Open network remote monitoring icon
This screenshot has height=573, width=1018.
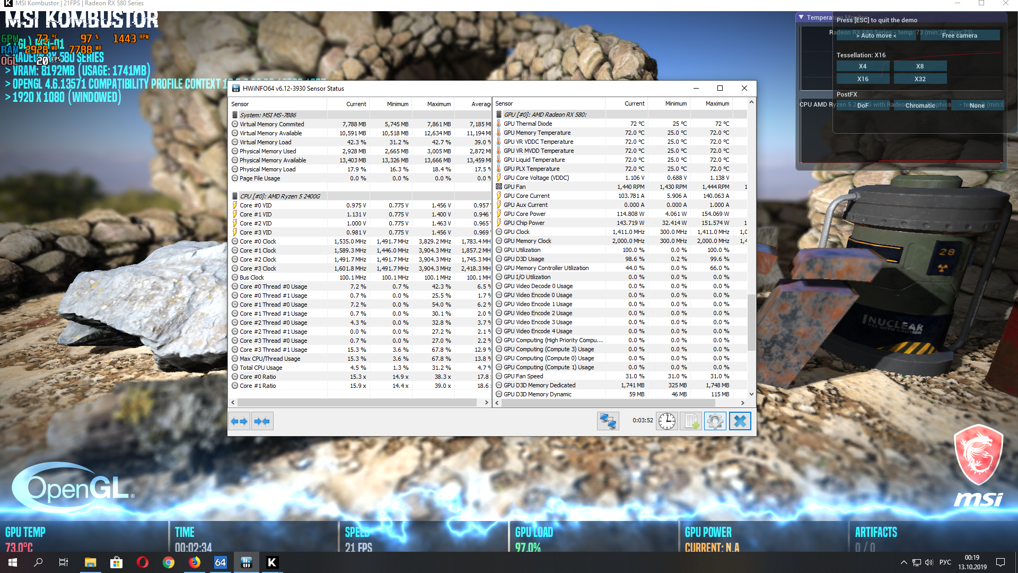pyautogui.click(x=608, y=421)
